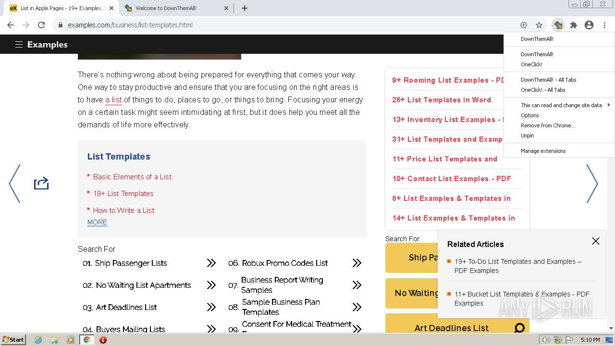Open Robux Promo Codes List link
This screenshot has height=346, width=615.
[x=285, y=263]
